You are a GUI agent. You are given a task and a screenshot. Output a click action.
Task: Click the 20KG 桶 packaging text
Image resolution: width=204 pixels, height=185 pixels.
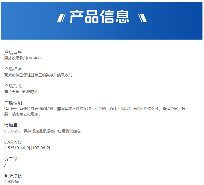pos(11,182)
